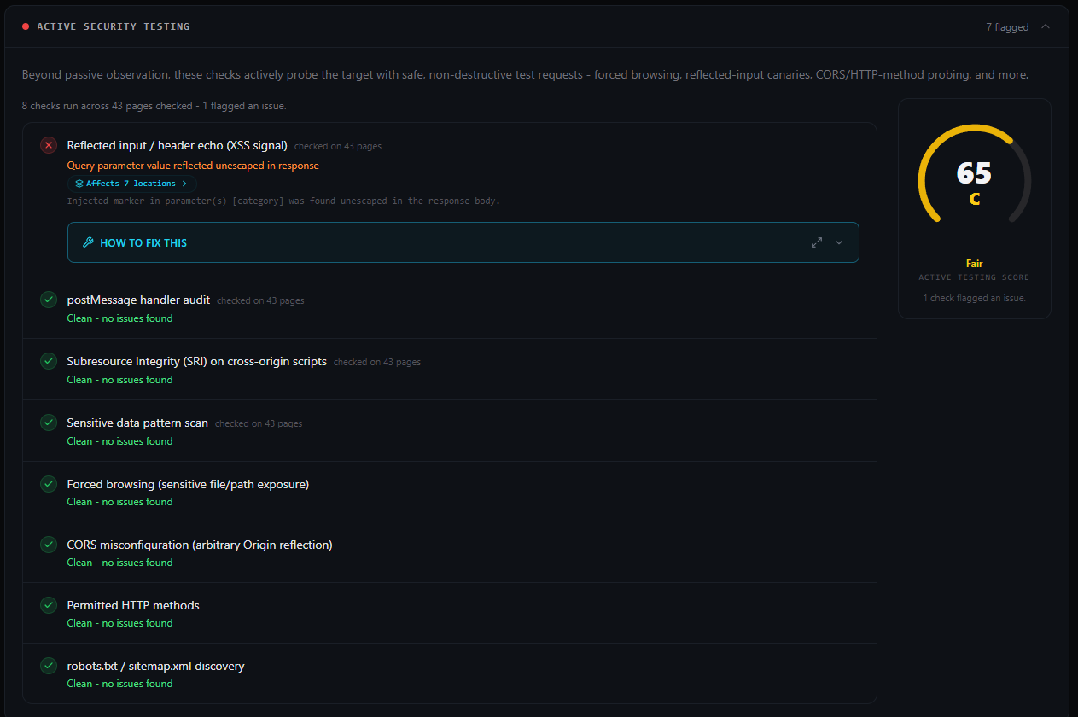Click 'checked on 43 pages' beside Reflected input
The image size is (1078, 717).
[338, 147]
